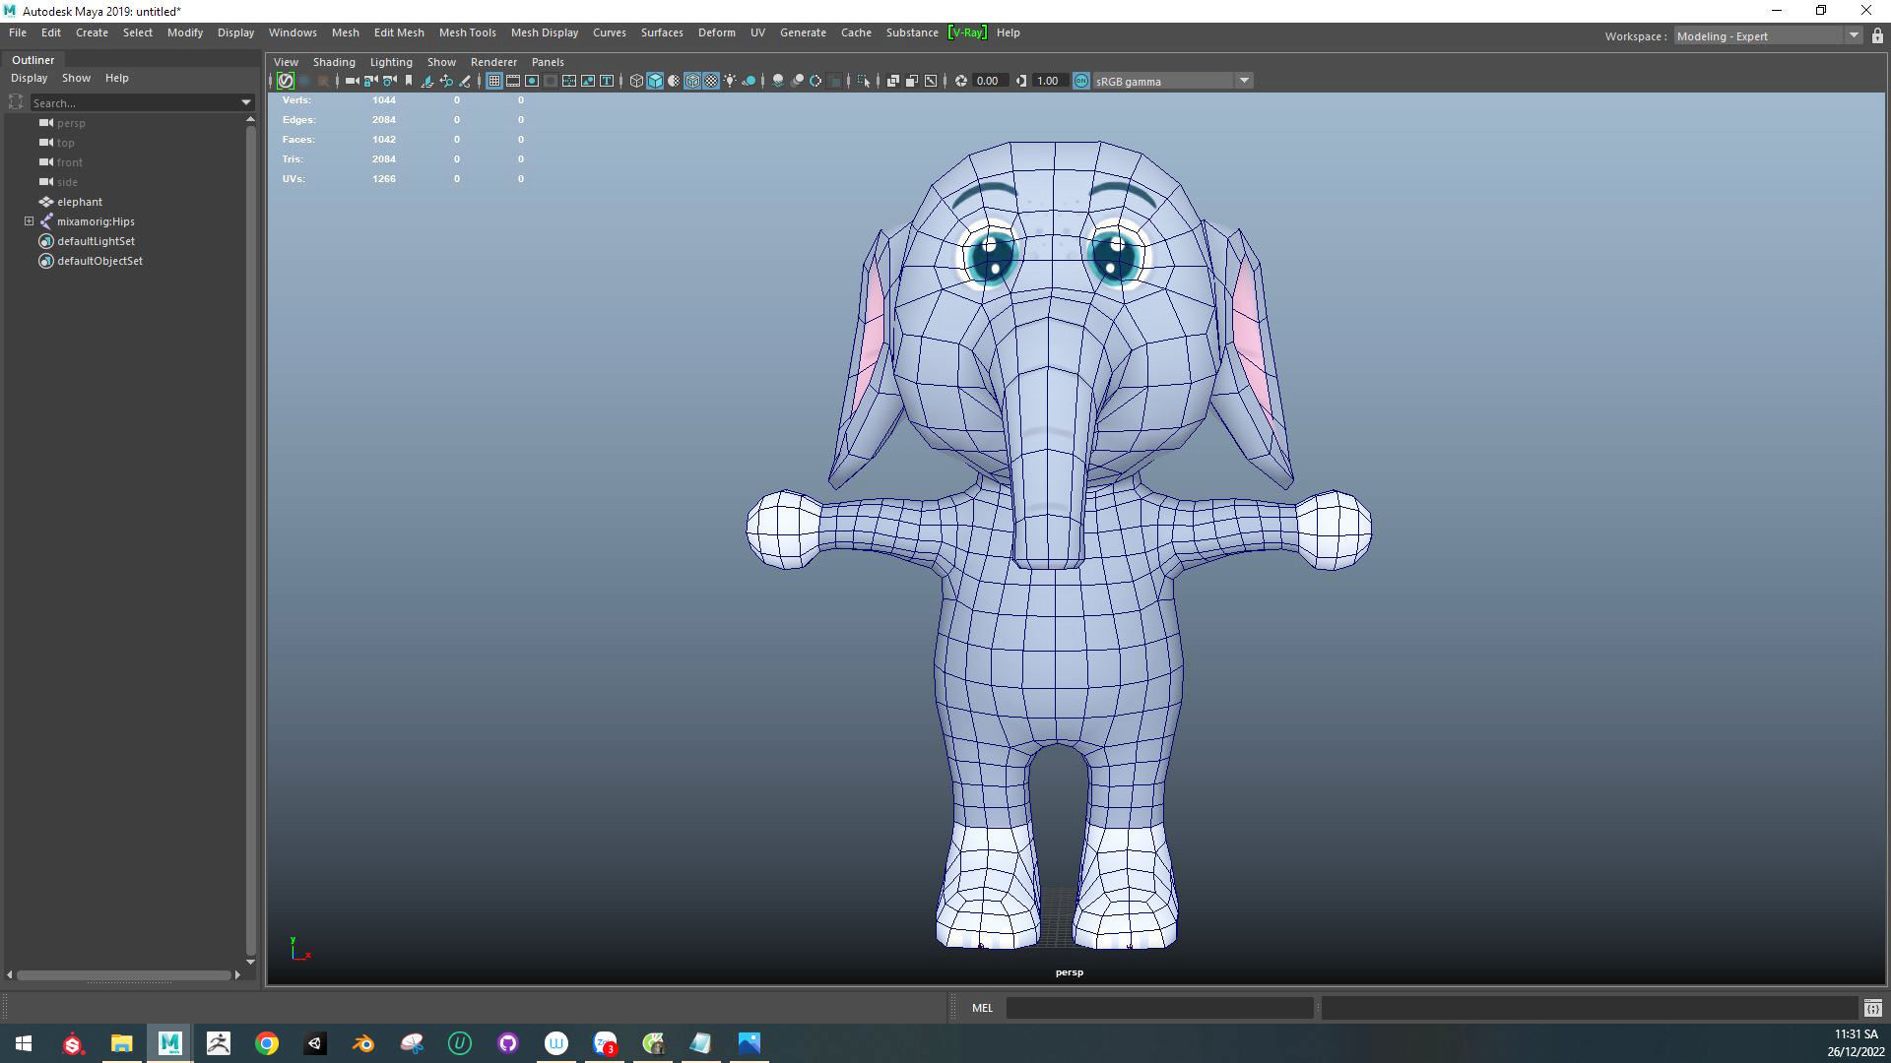
Task: Click the V-Ray IPR viewport icon
Action: click(286, 81)
